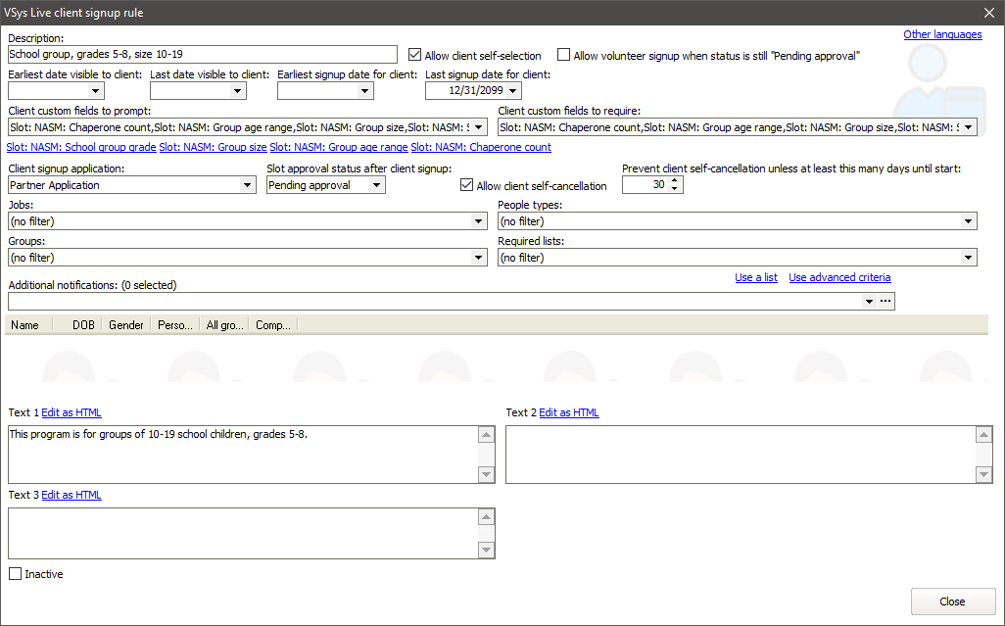1005x626 pixels.
Task: Click Edit as HTML for Text 1
Action: [x=72, y=412]
